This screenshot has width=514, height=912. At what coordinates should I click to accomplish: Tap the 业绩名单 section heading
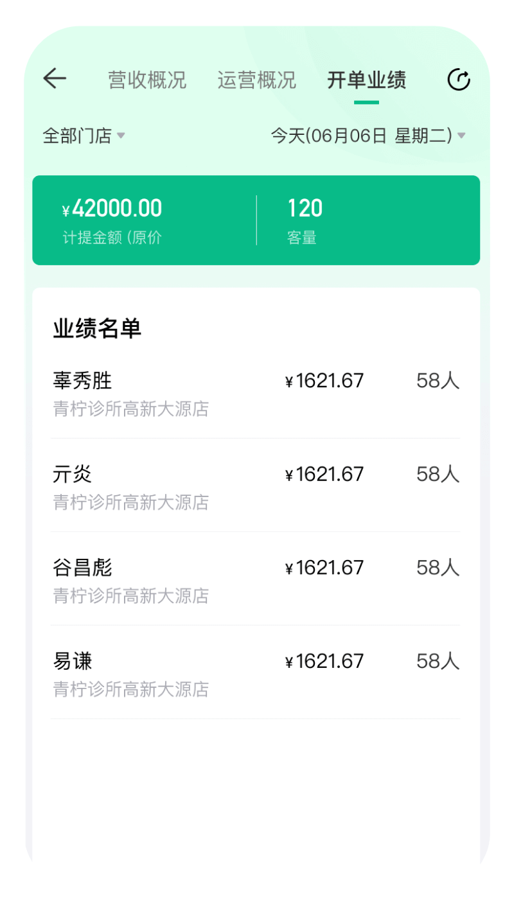(97, 329)
